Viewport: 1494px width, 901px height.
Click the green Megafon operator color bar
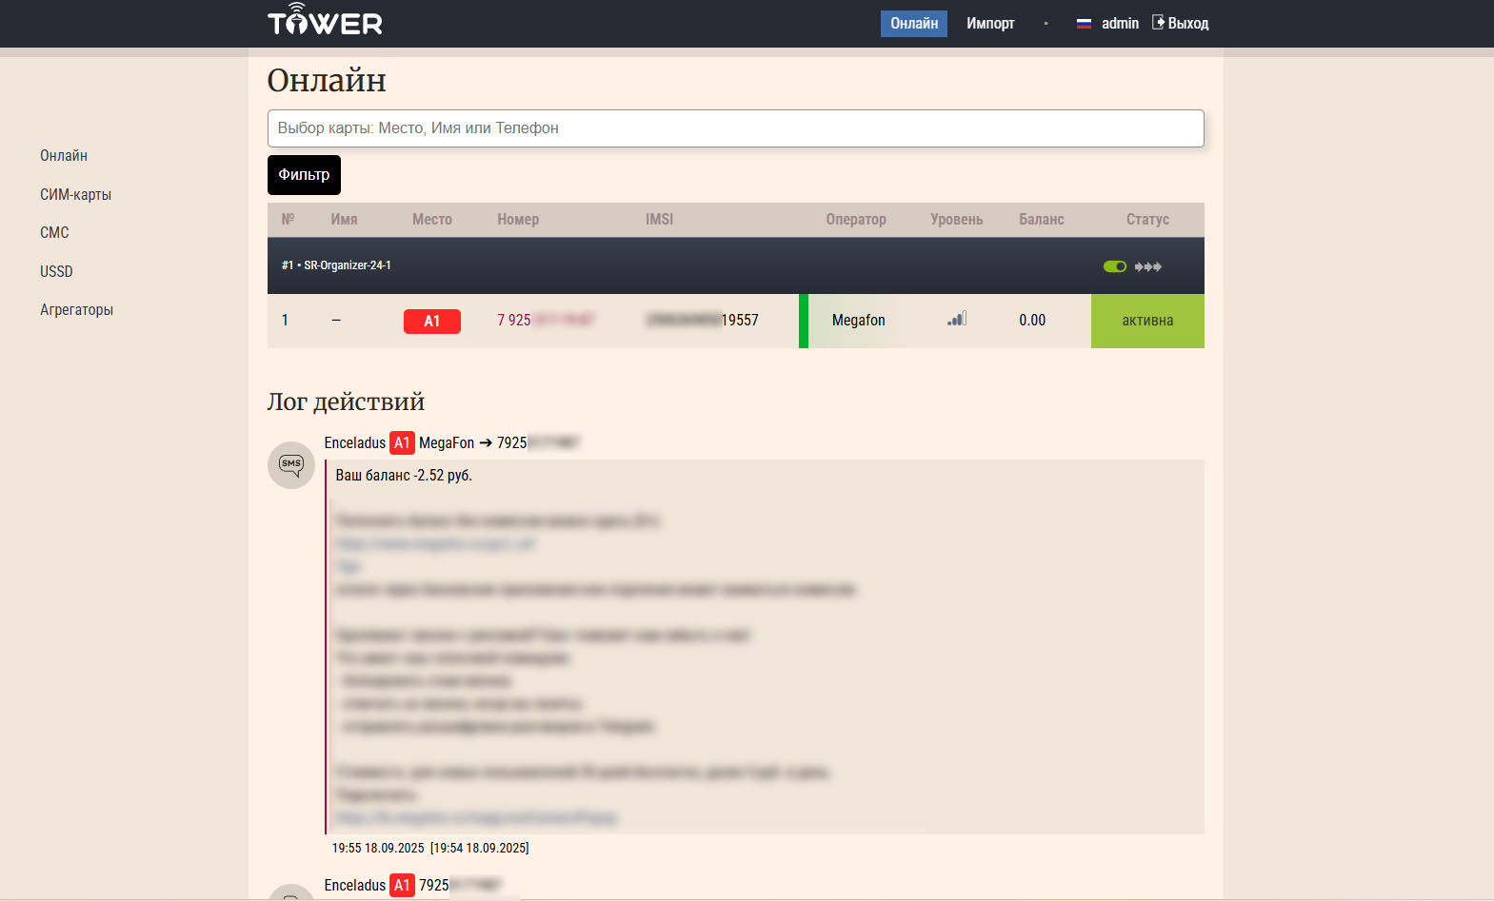(804, 321)
